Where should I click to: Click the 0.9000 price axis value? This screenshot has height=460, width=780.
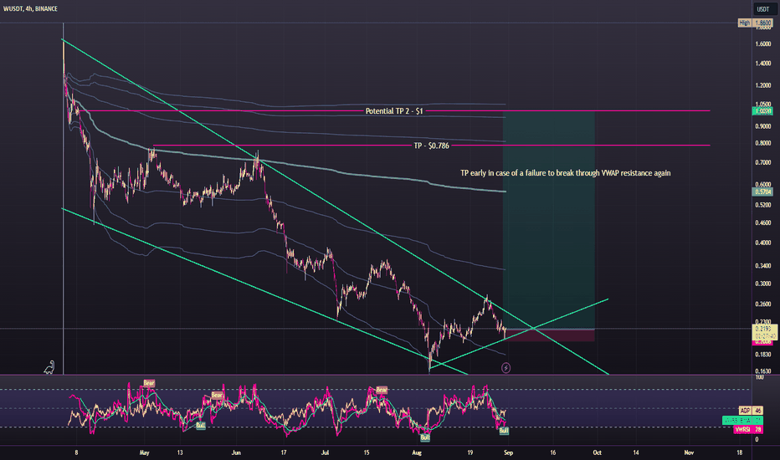[763, 126]
